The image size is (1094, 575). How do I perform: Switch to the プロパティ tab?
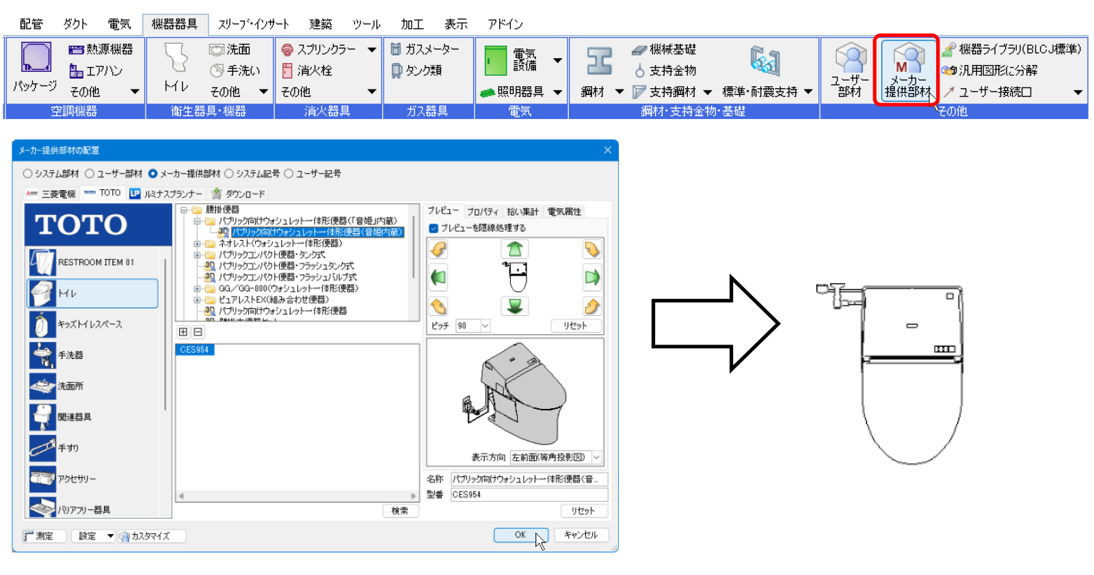point(483,212)
